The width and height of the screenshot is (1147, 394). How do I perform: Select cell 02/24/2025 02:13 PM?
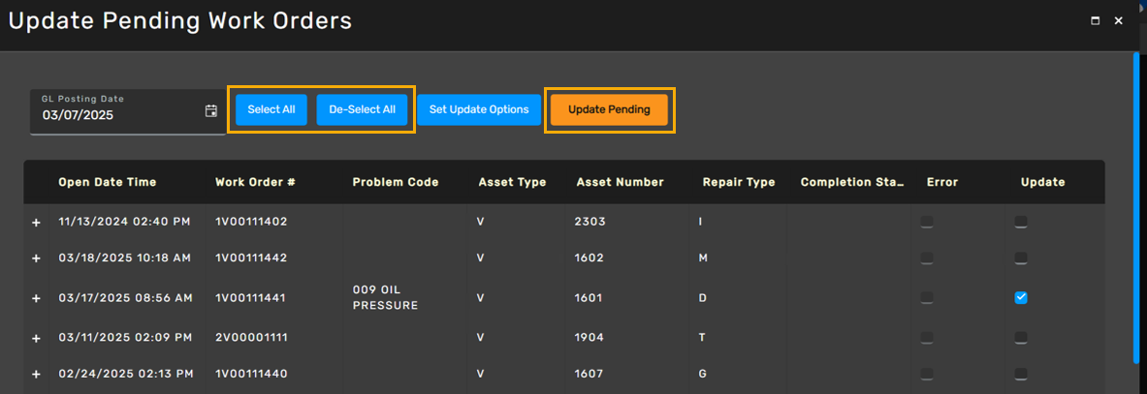pos(126,374)
